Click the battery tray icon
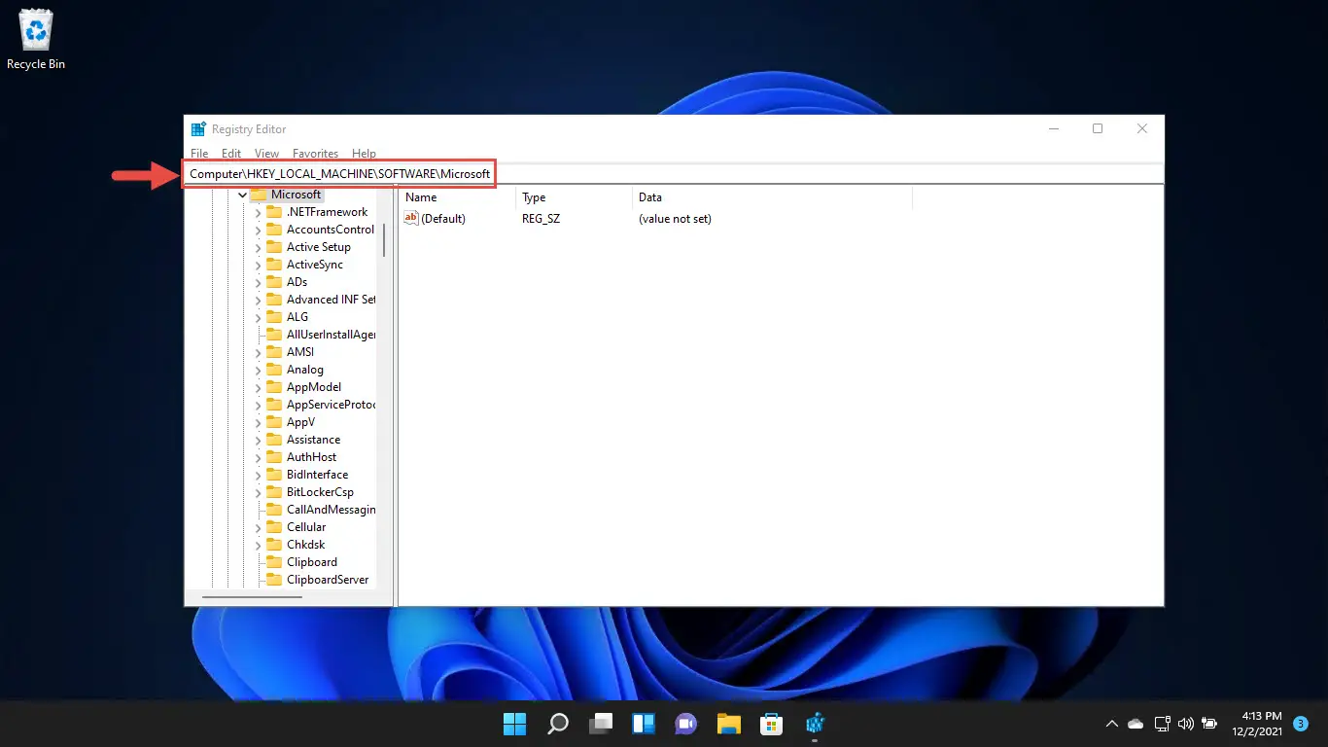Screen dimensions: 1328x747 (x=1209, y=724)
